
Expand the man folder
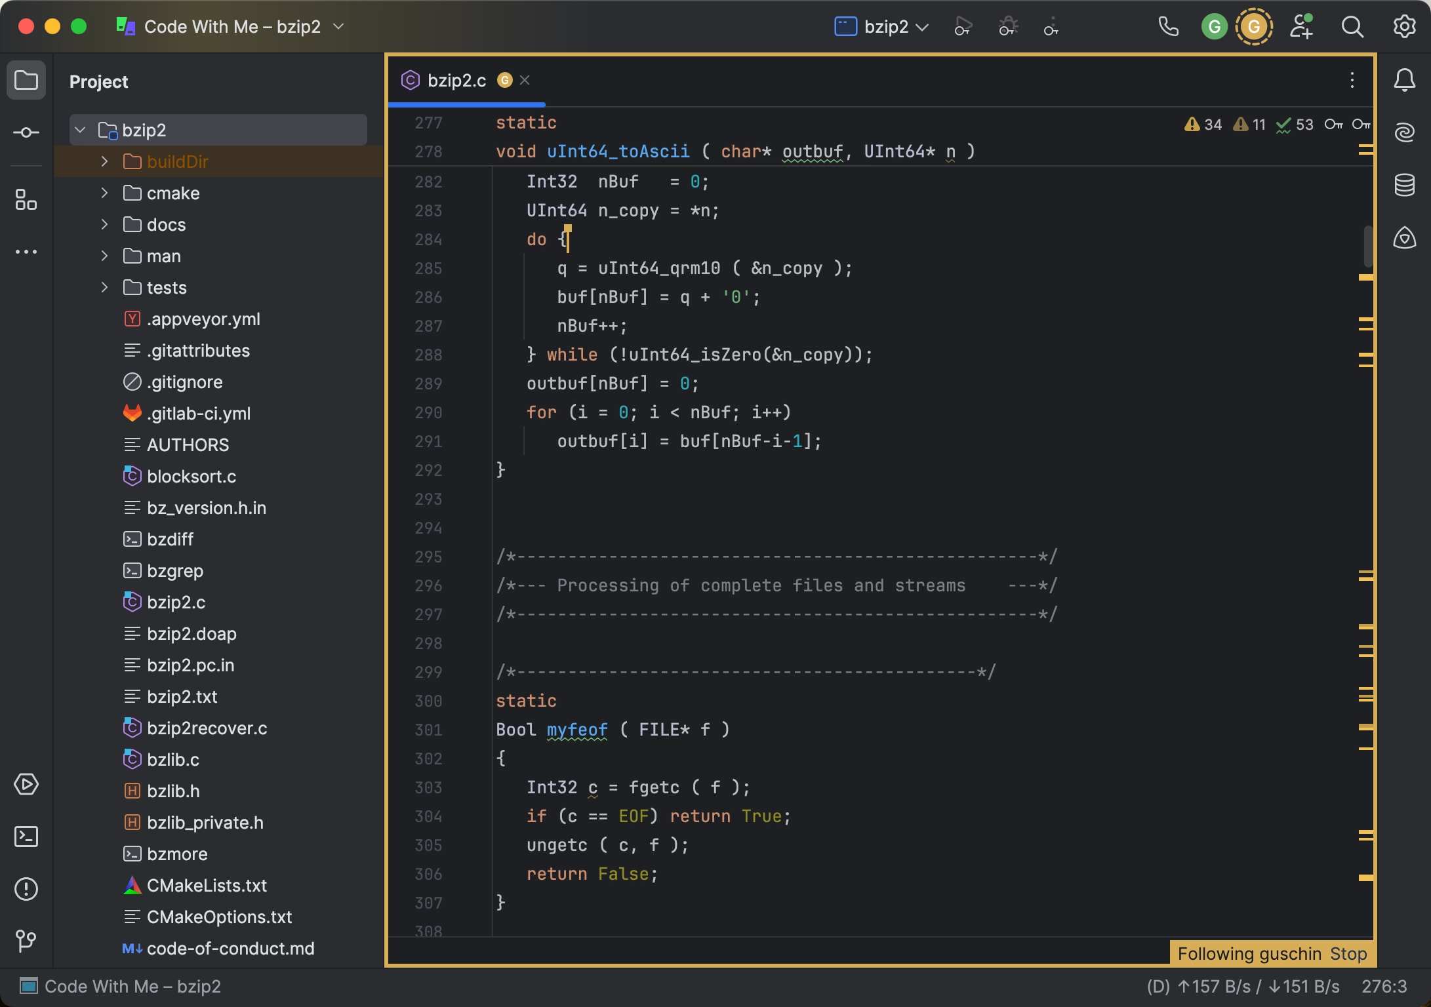click(x=104, y=256)
